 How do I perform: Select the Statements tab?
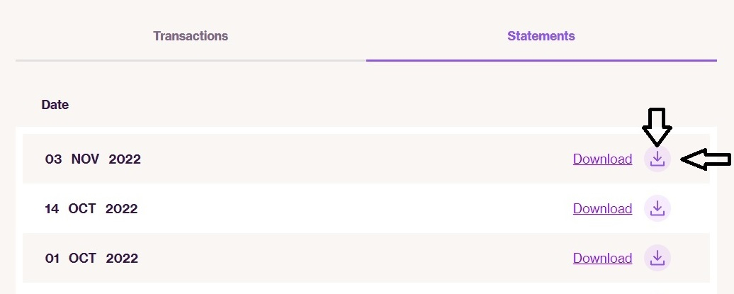541,36
